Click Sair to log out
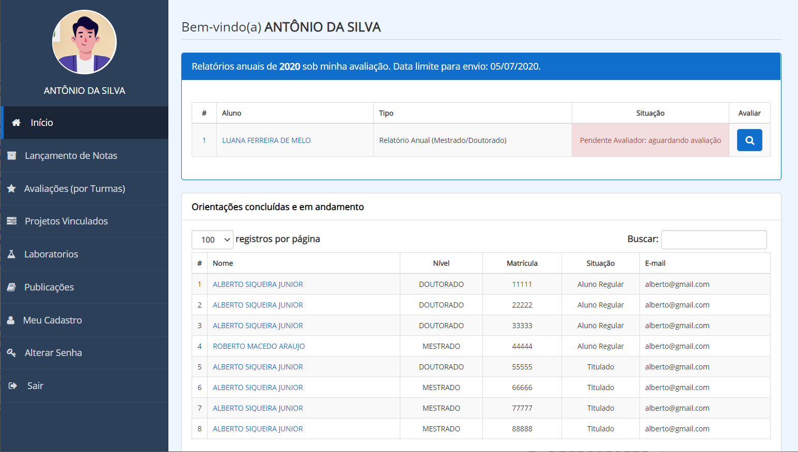Image resolution: width=798 pixels, height=452 pixels. point(84,385)
